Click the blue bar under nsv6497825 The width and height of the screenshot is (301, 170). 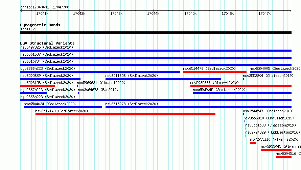156,51
